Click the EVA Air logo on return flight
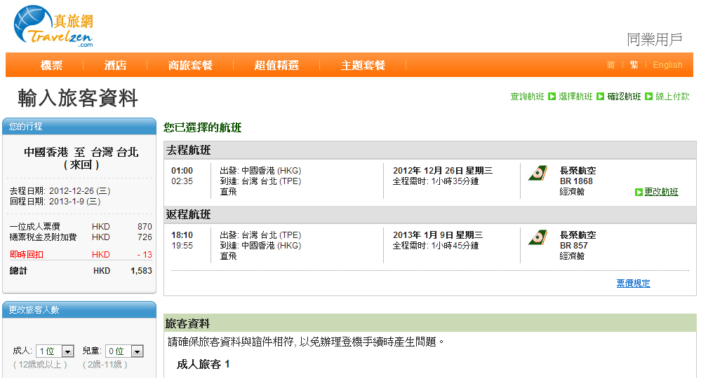The height and width of the screenshot is (378, 701). (x=538, y=238)
